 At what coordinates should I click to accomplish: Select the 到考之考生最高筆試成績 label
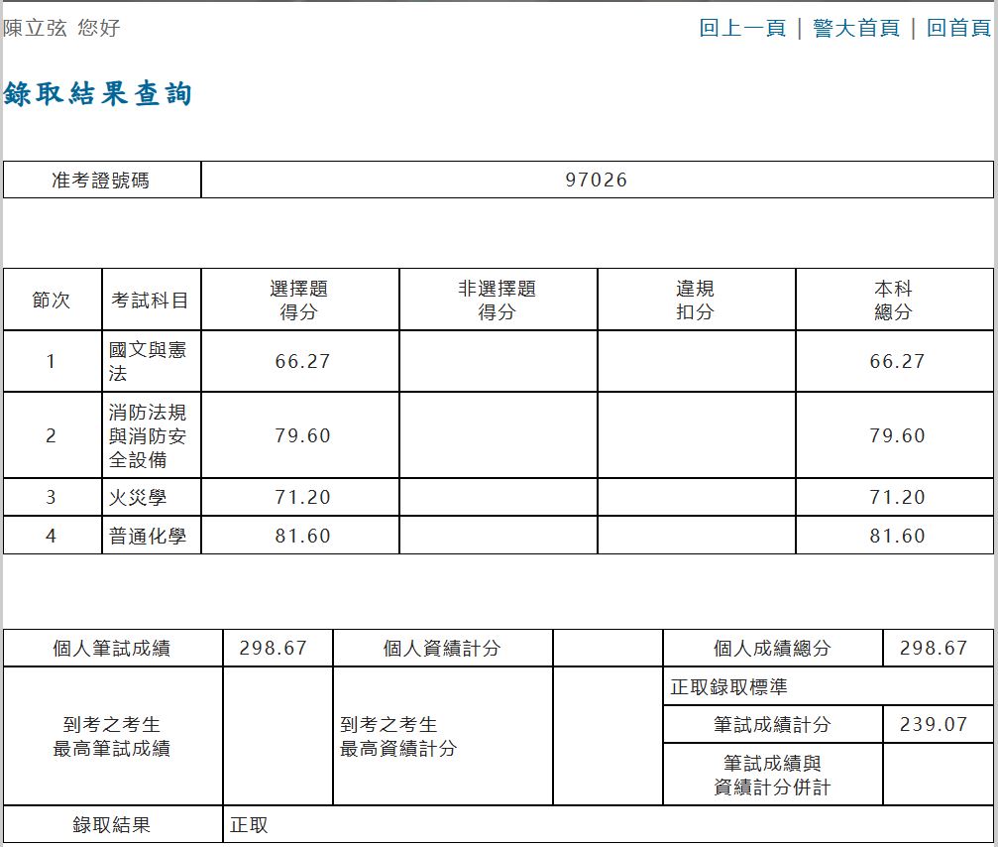click(x=112, y=736)
